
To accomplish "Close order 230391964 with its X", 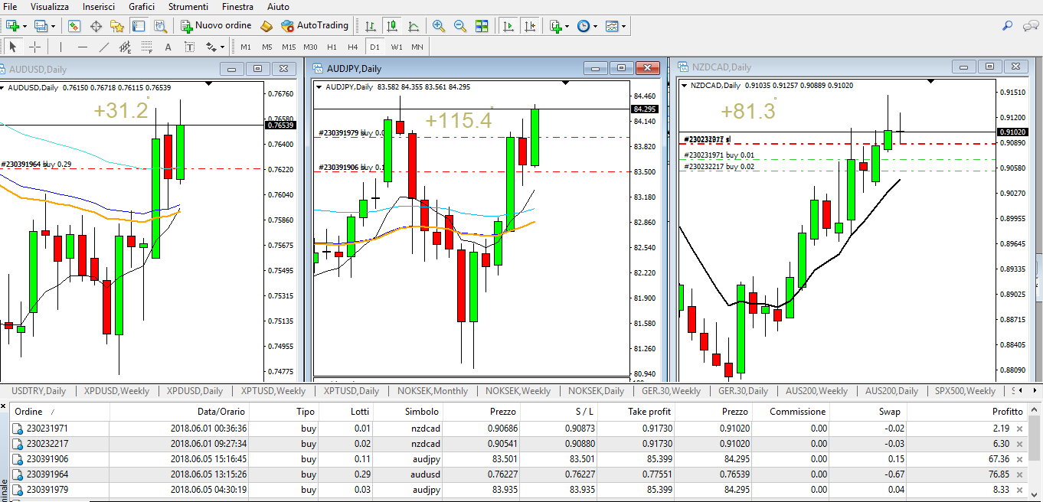I will (x=1019, y=474).
